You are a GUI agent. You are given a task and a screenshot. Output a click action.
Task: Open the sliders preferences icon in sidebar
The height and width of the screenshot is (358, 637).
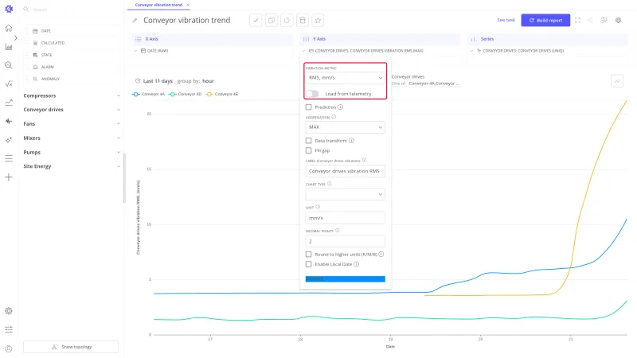coord(9,329)
